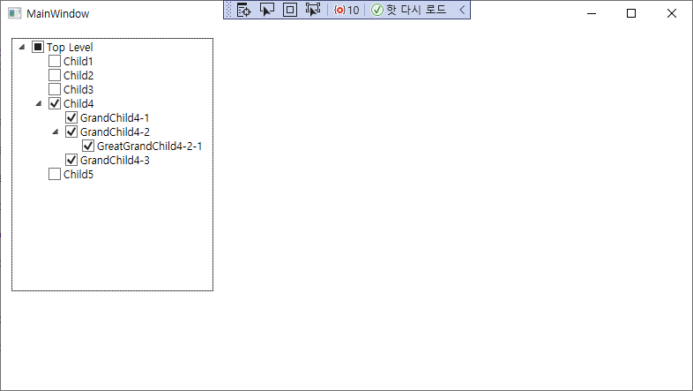This screenshot has width=693, height=391.
Task: Toggle the Display Layout Adorners icon
Action: coord(290,10)
